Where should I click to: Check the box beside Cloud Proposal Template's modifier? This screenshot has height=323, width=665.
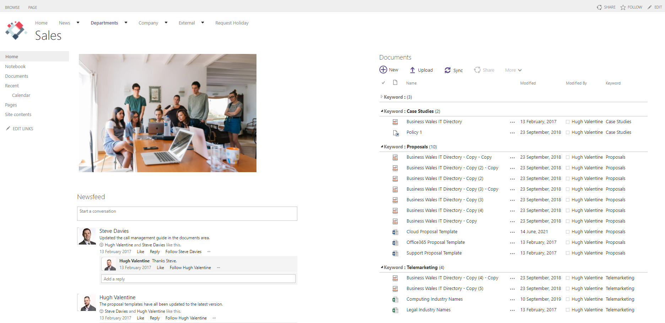(567, 232)
